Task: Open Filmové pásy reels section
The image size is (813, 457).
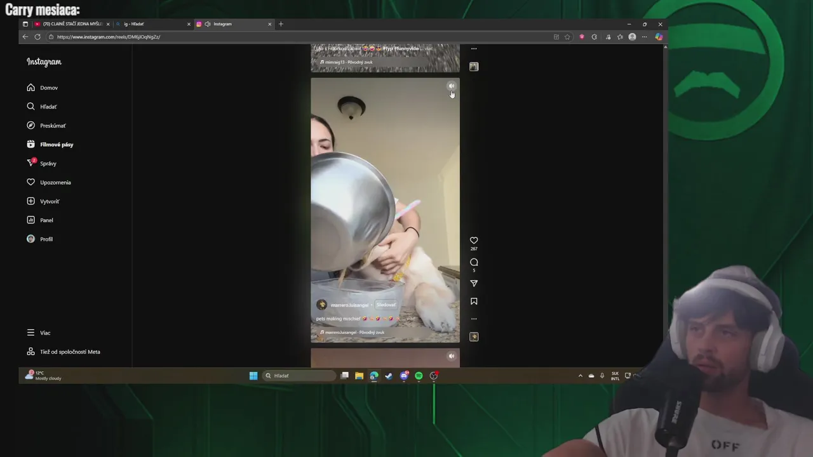Action: [50, 145]
